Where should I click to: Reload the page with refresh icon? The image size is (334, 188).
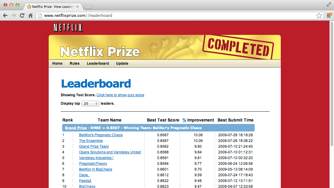tap(22, 15)
